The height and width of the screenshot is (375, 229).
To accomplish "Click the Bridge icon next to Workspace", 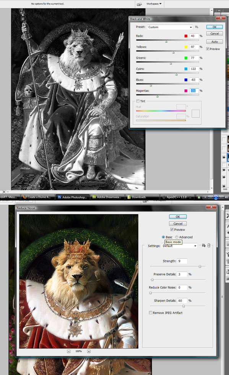I will click(139, 4).
